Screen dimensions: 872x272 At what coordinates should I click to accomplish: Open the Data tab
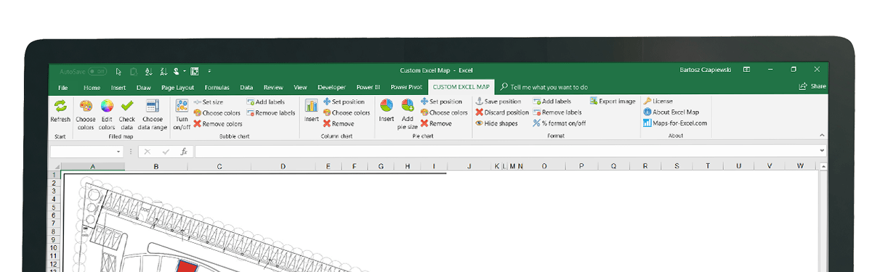(x=246, y=87)
